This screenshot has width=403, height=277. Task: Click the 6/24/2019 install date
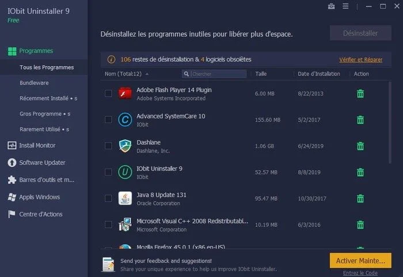coord(310,146)
